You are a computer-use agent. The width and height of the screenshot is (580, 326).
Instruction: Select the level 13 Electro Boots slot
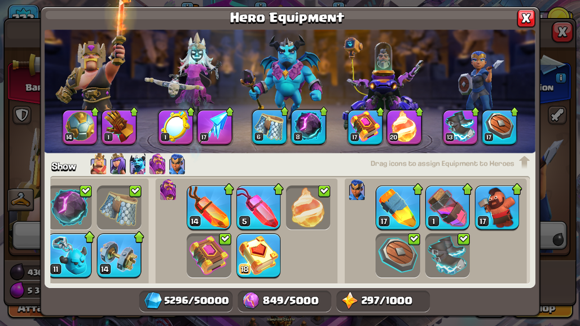click(460, 127)
